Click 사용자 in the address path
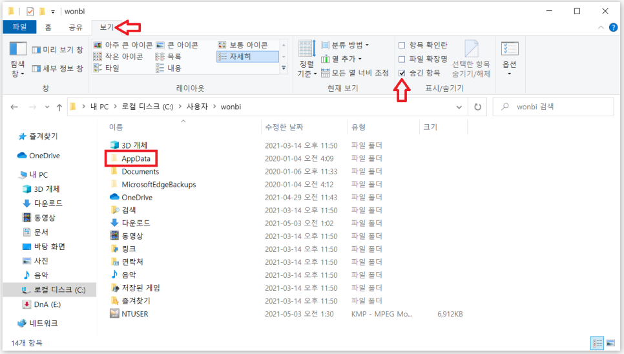 (198, 107)
